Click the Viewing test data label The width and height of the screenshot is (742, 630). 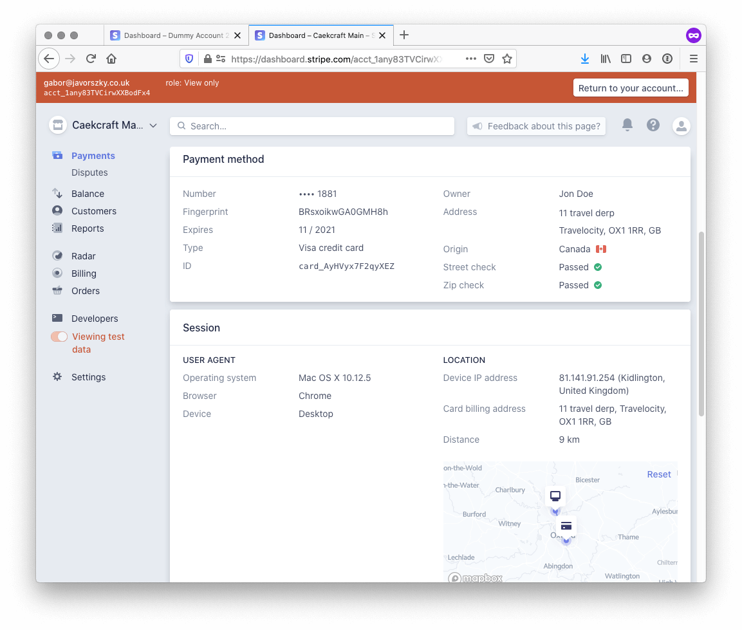tap(98, 343)
